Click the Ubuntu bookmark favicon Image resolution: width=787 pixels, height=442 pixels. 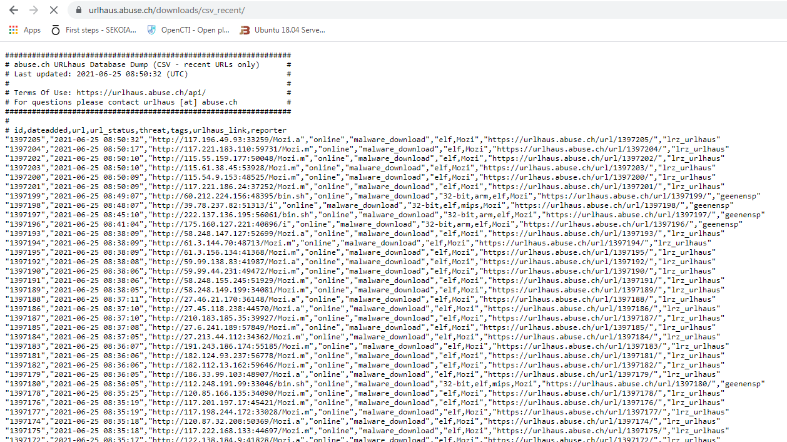click(x=244, y=29)
